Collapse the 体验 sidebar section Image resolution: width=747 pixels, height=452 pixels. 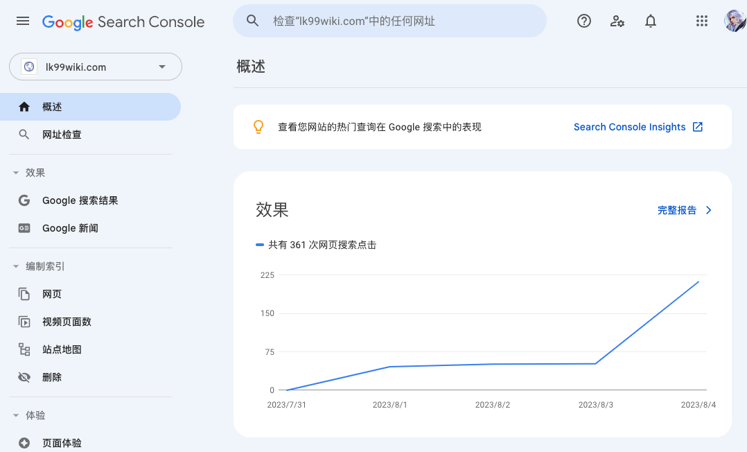pos(17,415)
